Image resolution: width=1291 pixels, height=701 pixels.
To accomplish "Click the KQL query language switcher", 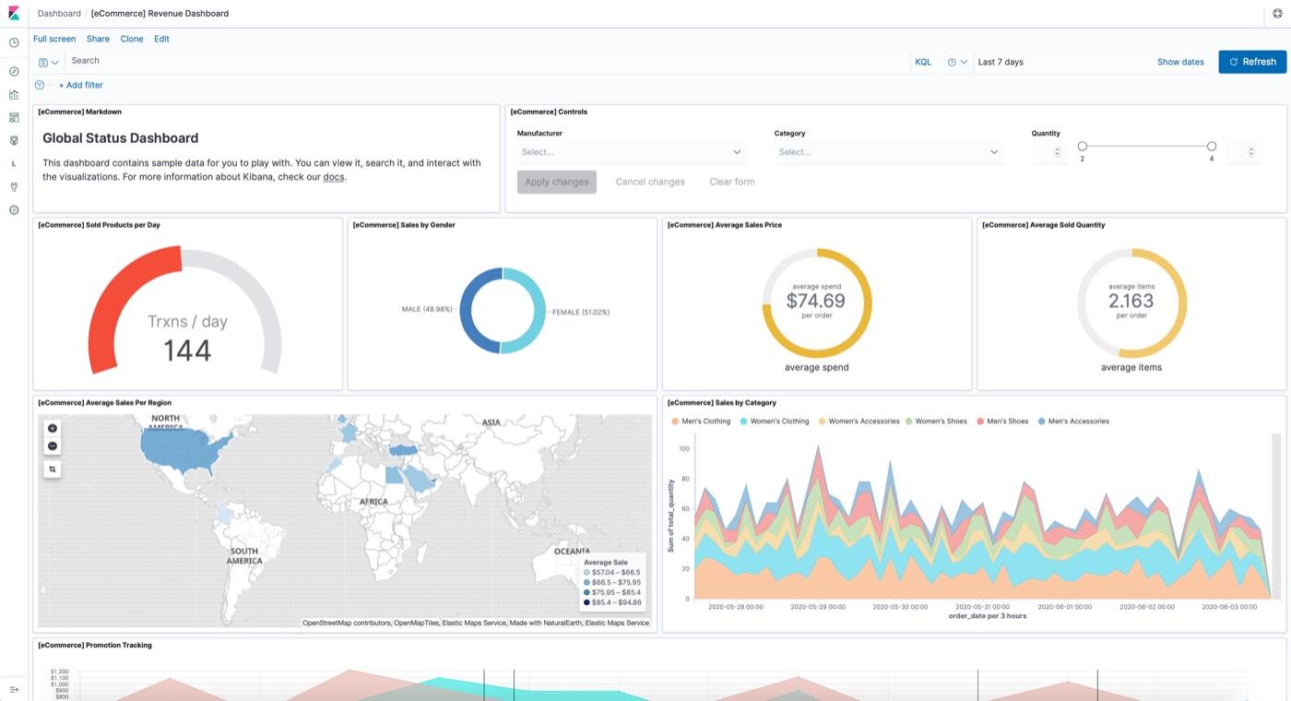I will tap(923, 62).
